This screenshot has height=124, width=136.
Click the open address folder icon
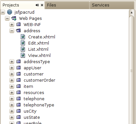click(x=18, y=31)
